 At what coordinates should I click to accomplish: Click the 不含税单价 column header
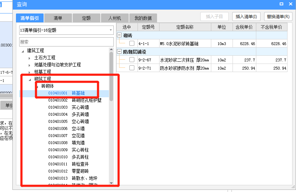click(x=272, y=27)
